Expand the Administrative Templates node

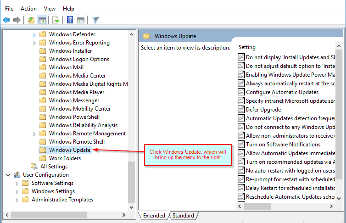17,200
